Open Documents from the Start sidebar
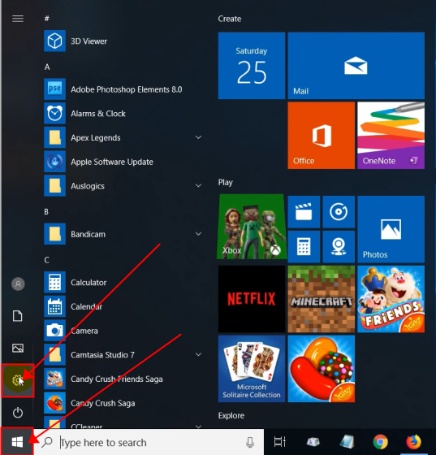The width and height of the screenshot is (436, 455). 18,316
